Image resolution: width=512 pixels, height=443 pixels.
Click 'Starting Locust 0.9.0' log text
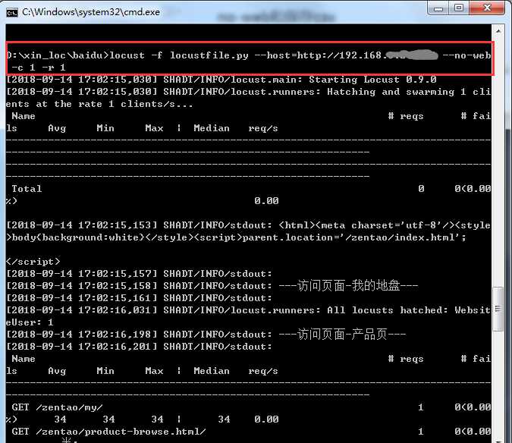click(x=372, y=80)
